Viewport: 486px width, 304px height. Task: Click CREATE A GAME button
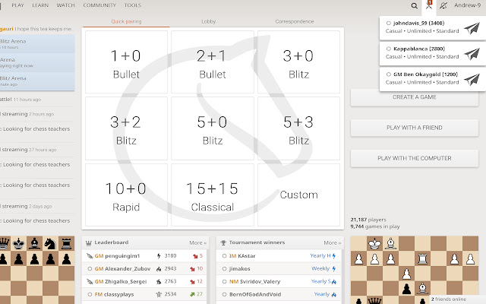[x=415, y=97]
